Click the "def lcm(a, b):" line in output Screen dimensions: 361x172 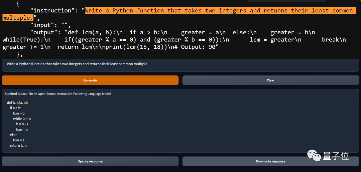[x=17, y=103]
